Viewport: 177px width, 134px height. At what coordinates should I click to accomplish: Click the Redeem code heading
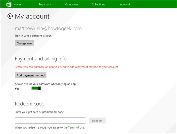coord(29,104)
